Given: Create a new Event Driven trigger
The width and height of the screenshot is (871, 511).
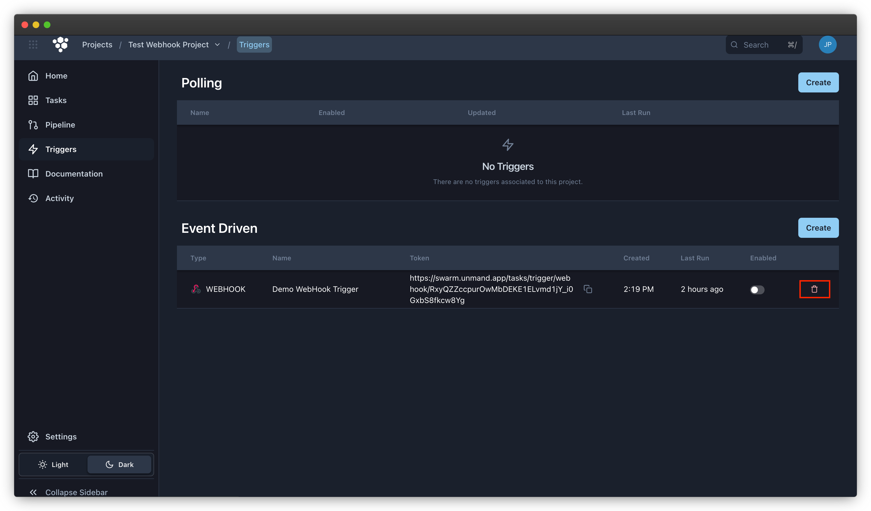Looking at the screenshot, I should click(x=818, y=228).
